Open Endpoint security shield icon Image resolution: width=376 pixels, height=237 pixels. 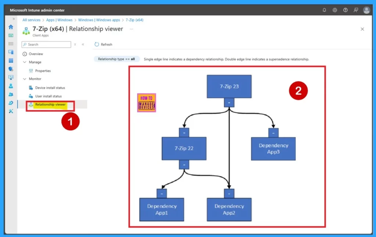(x=11, y=69)
